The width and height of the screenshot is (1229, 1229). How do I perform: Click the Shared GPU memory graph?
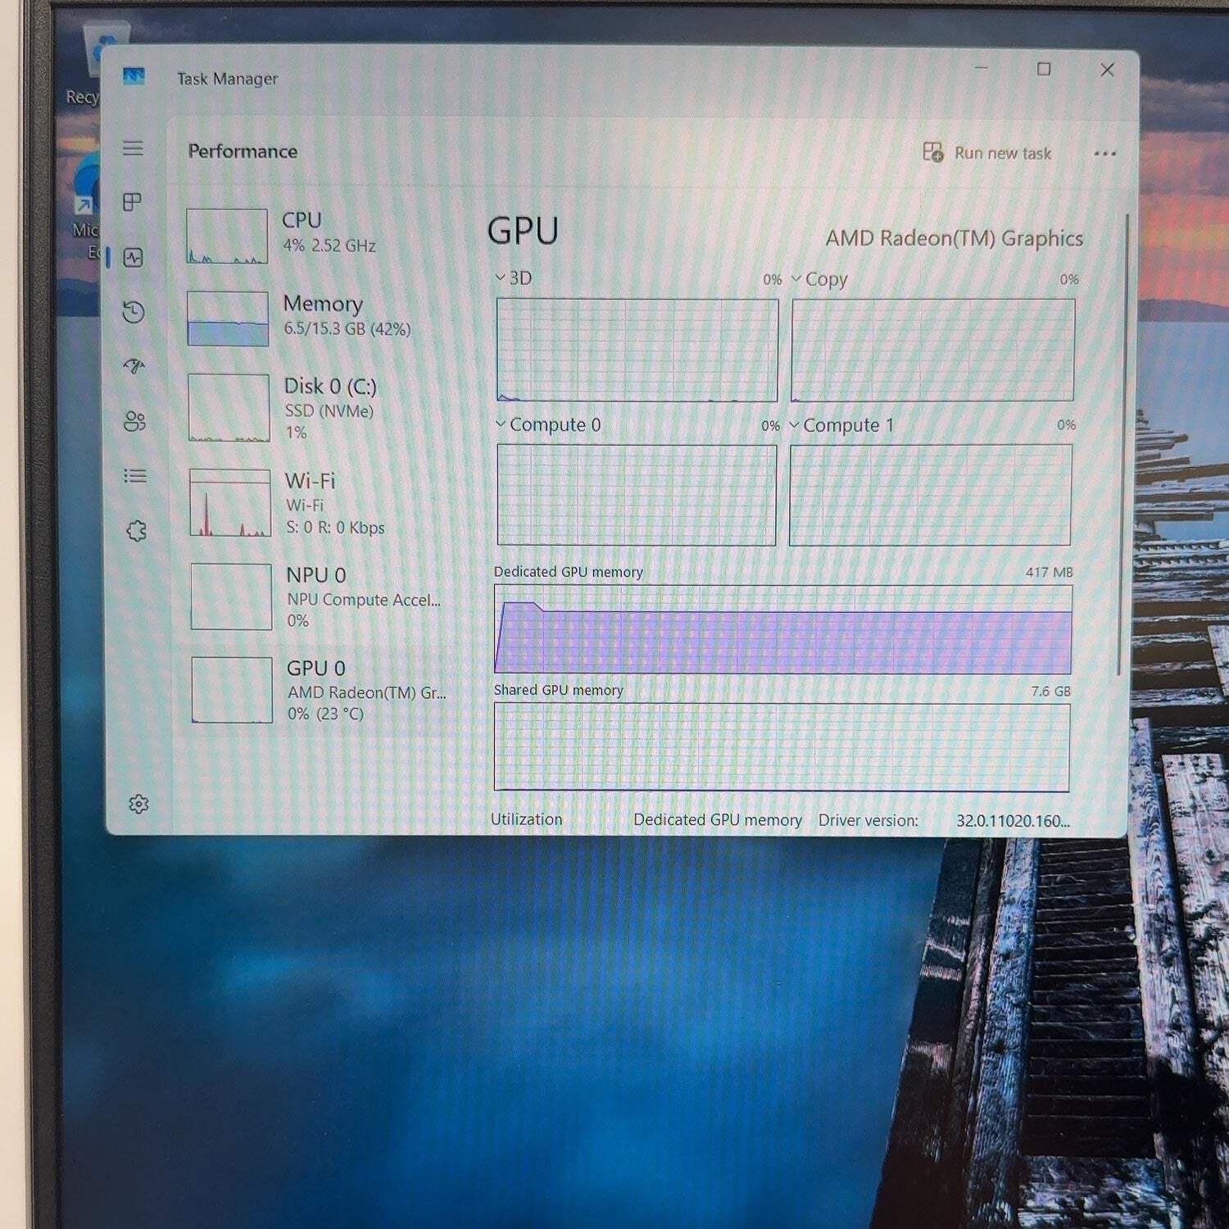point(782,747)
